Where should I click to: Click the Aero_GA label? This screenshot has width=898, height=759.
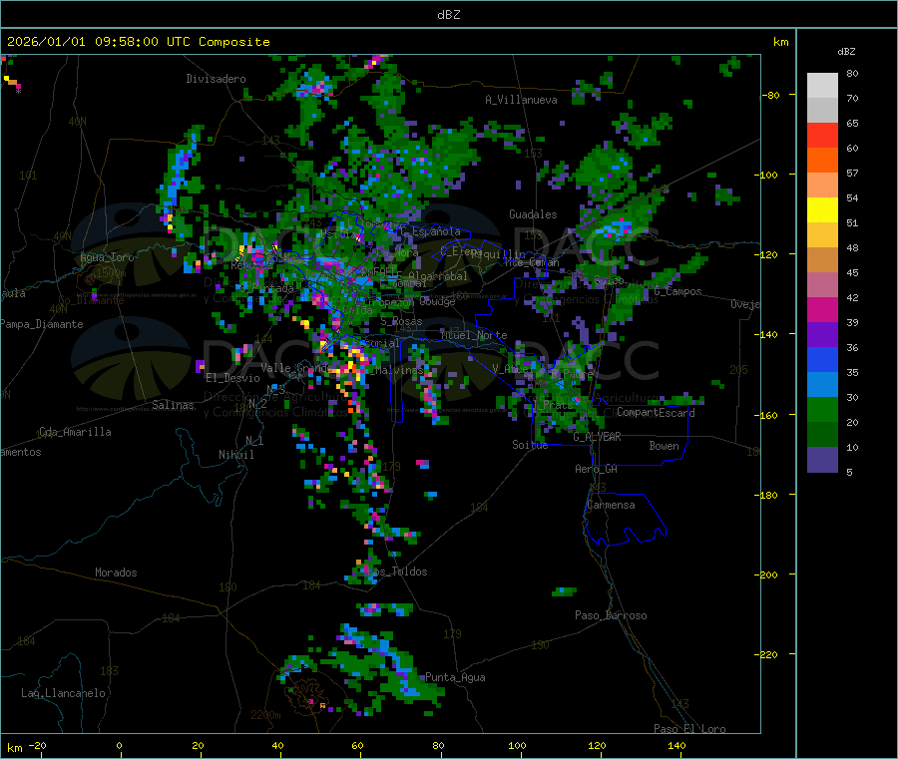pos(597,469)
